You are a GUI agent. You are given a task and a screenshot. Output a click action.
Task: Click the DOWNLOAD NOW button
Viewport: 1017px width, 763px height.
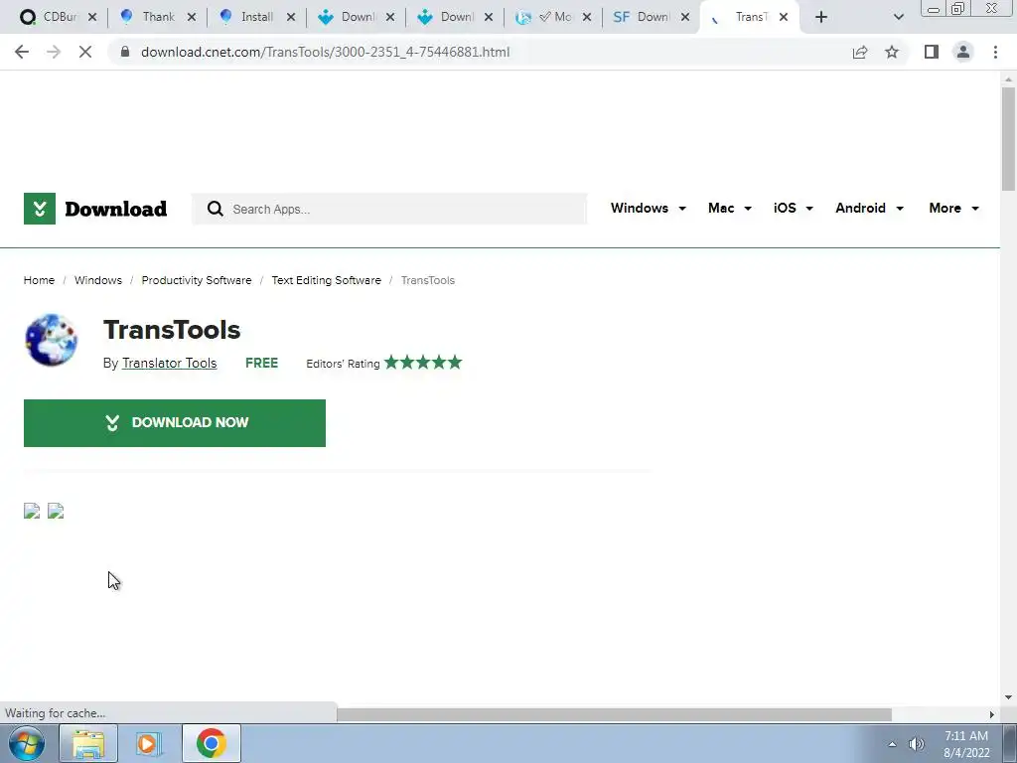click(x=175, y=423)
